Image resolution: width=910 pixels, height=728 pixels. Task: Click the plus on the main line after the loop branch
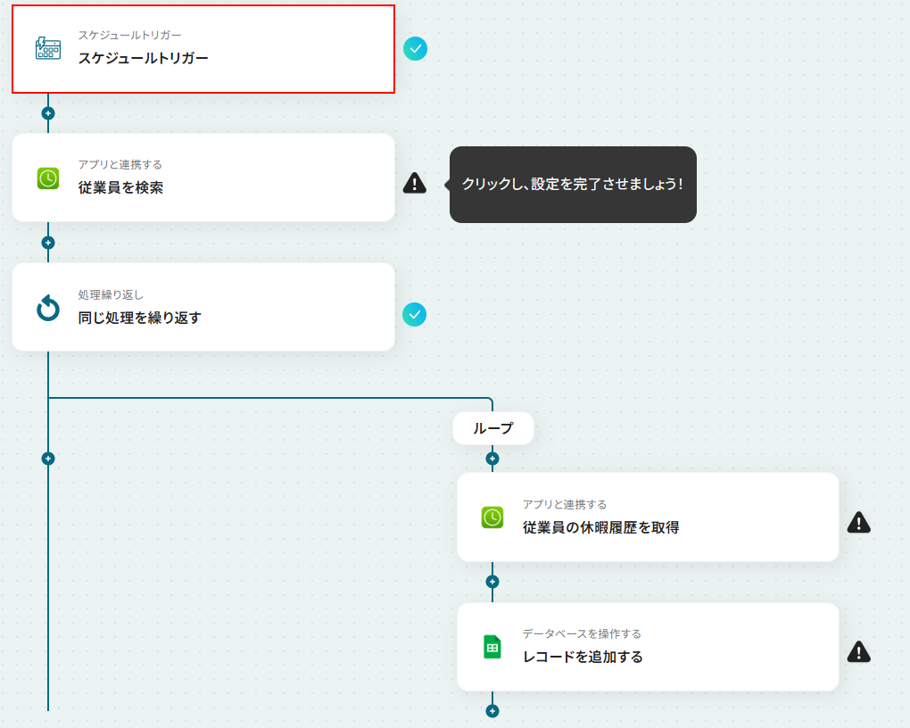(48, 459)
